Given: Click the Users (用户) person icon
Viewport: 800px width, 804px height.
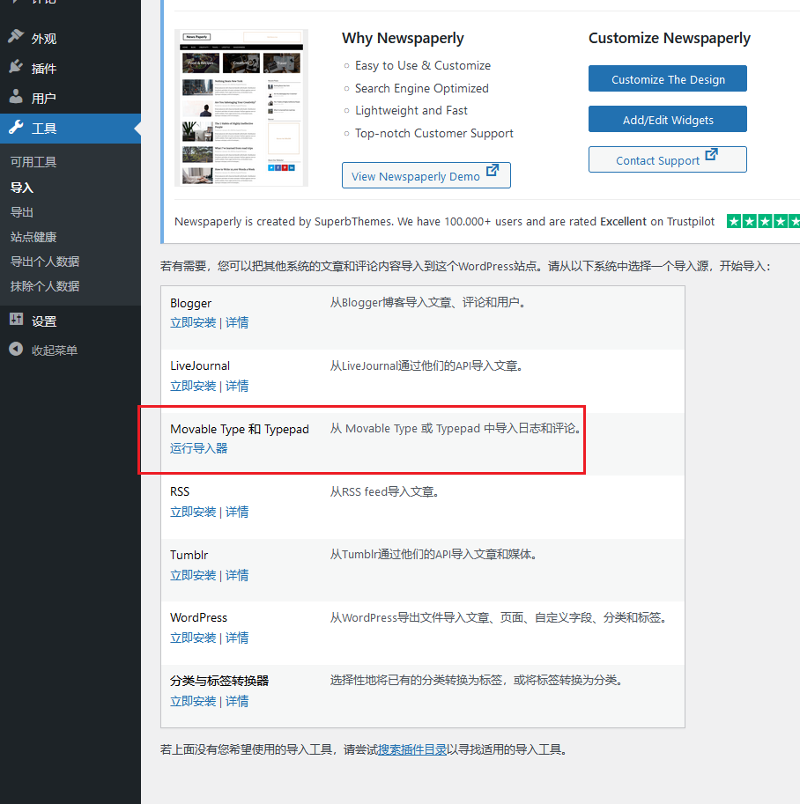Looking at the screenshot, I should [16, 98].
